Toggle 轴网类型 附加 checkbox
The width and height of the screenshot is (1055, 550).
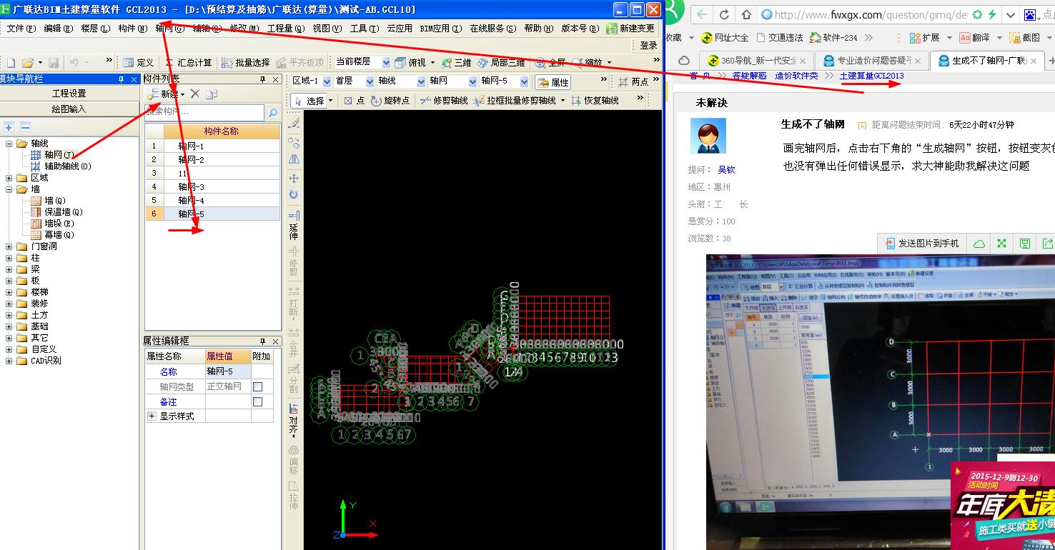[258, 386]
